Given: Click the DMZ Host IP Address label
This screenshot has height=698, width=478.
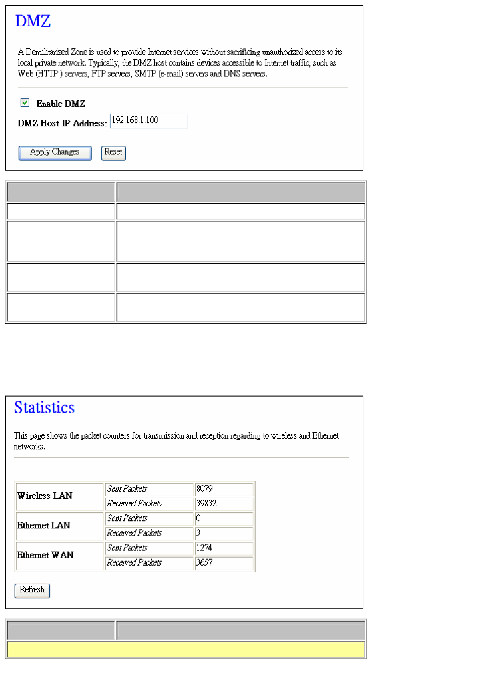Looking at the screenshot, I should point(62,123).
